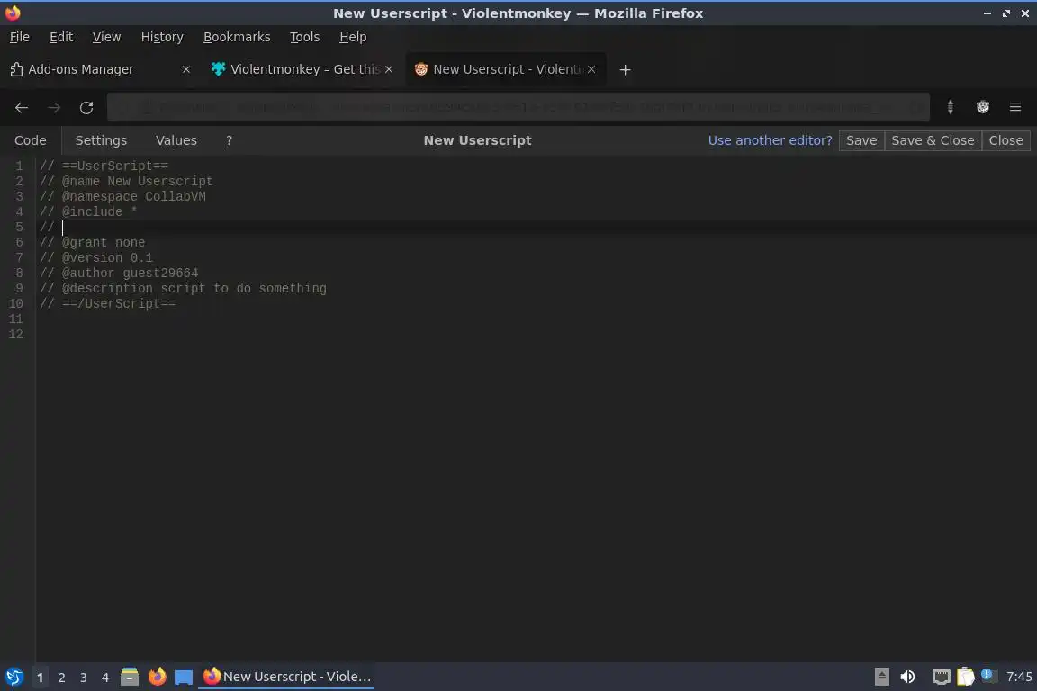Click the 7:45 taskbar clock
Viewport: 1037px width, 691px height.
coord(1019,677)
